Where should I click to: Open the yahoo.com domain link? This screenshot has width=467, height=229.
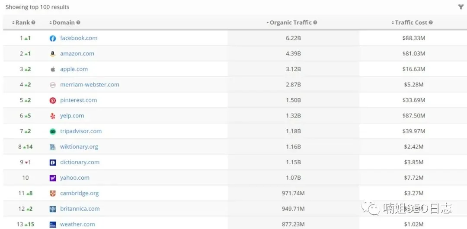(x=75, y=178)
